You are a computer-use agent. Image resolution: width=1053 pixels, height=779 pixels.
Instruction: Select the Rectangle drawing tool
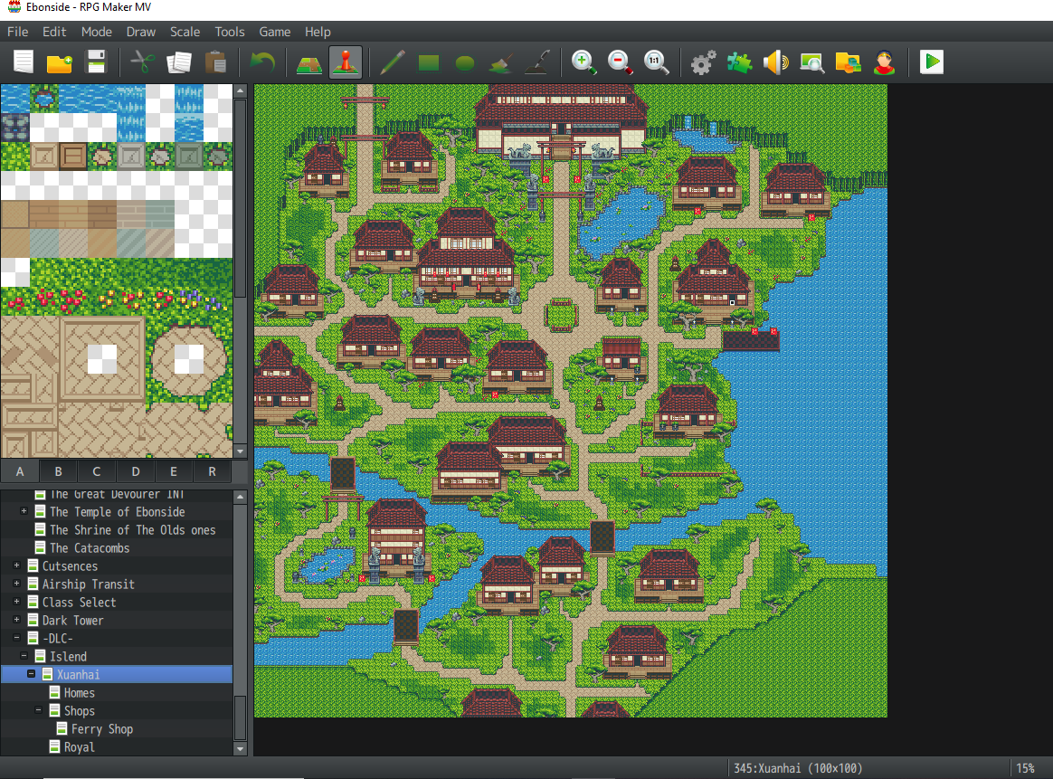tap(428, 62)
